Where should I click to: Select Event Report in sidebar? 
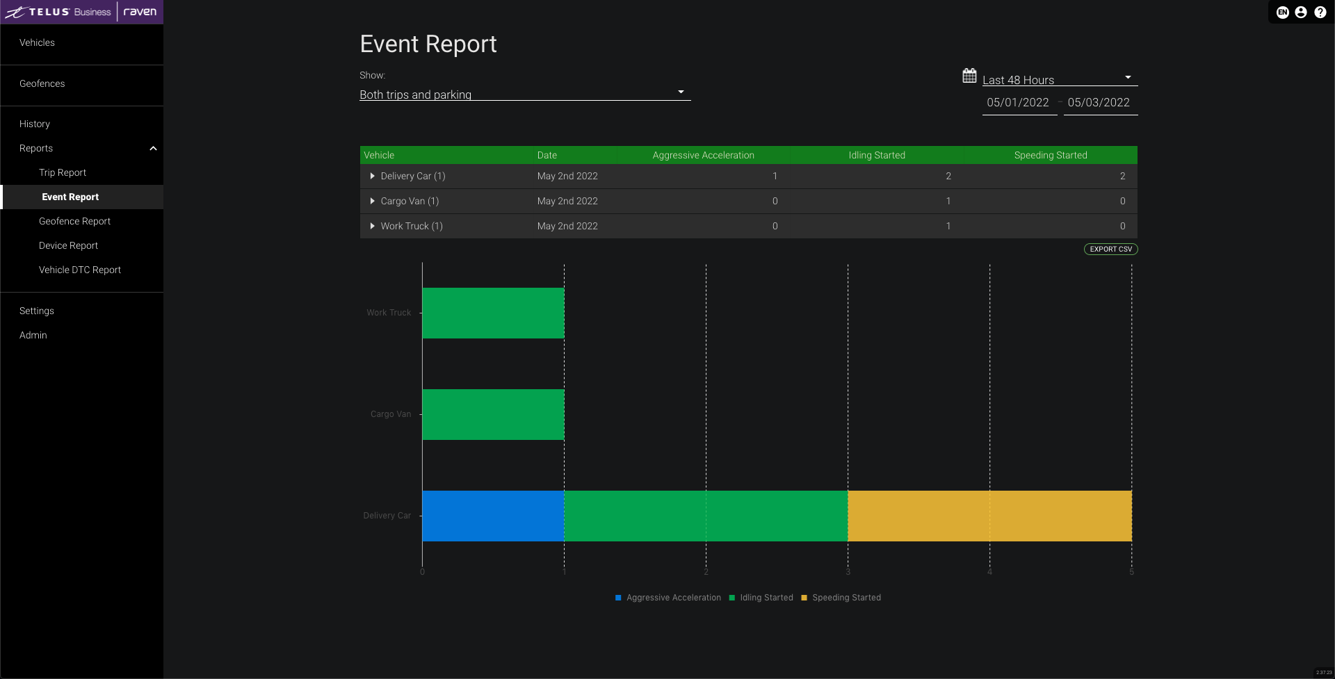(70, 197)
